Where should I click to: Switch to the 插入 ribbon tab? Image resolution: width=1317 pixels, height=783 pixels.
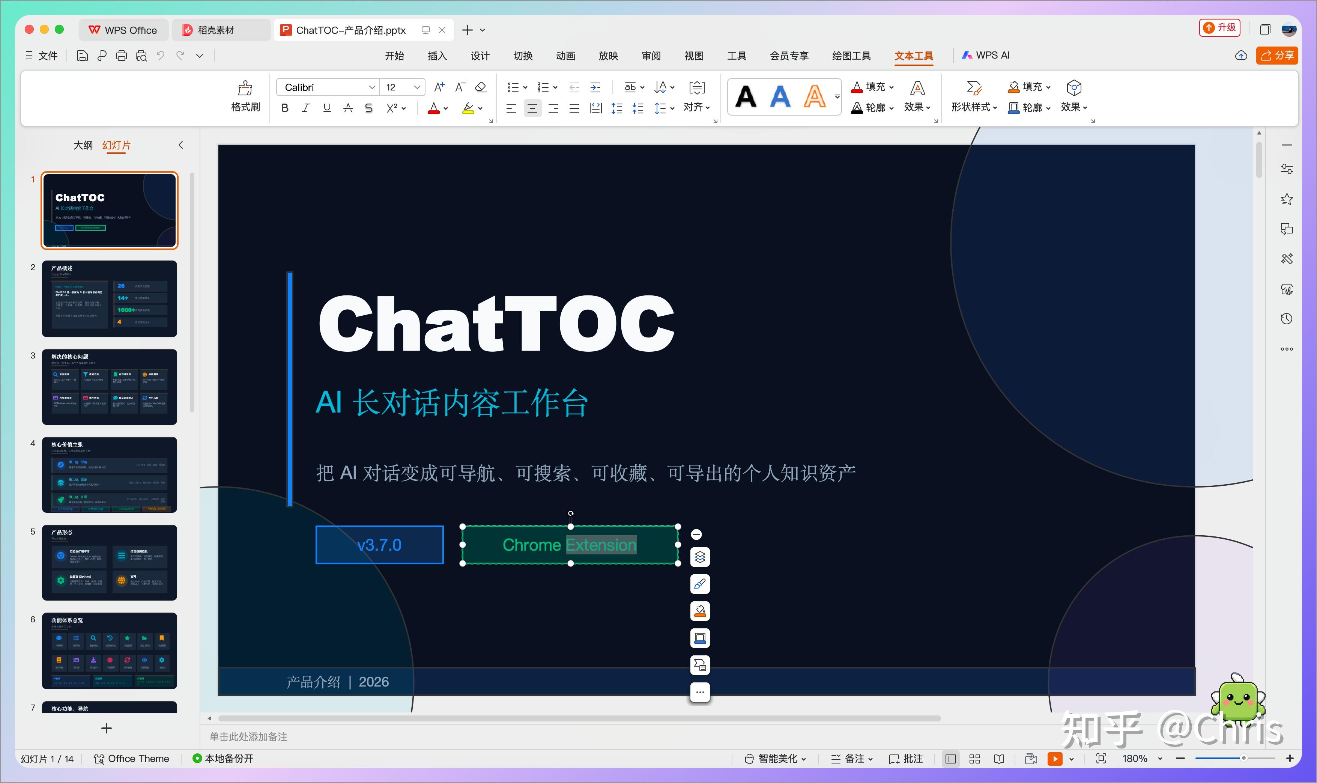(x=437, y=56)
